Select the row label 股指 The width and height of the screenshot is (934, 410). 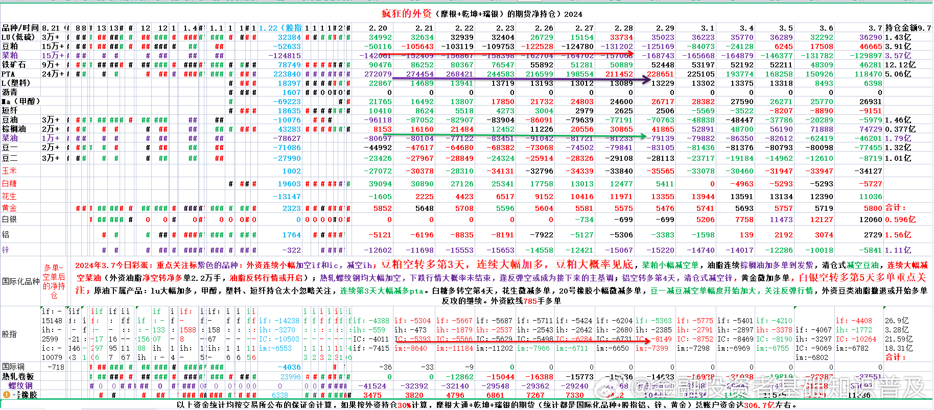click(9, 334)
